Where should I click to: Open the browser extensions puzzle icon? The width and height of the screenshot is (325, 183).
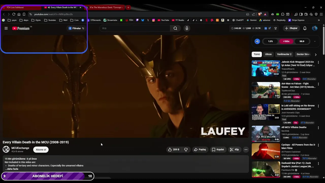[x=283, y=14]
